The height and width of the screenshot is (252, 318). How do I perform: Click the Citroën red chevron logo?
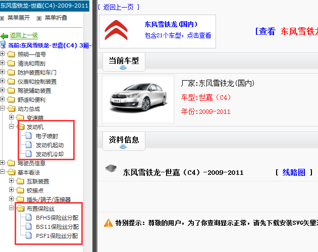pos(116,30)
